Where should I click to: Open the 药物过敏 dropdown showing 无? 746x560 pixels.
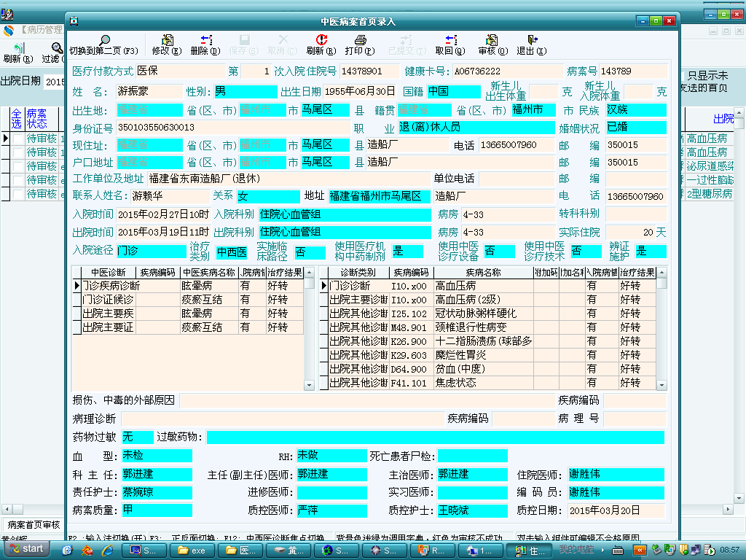coord(138,437)
